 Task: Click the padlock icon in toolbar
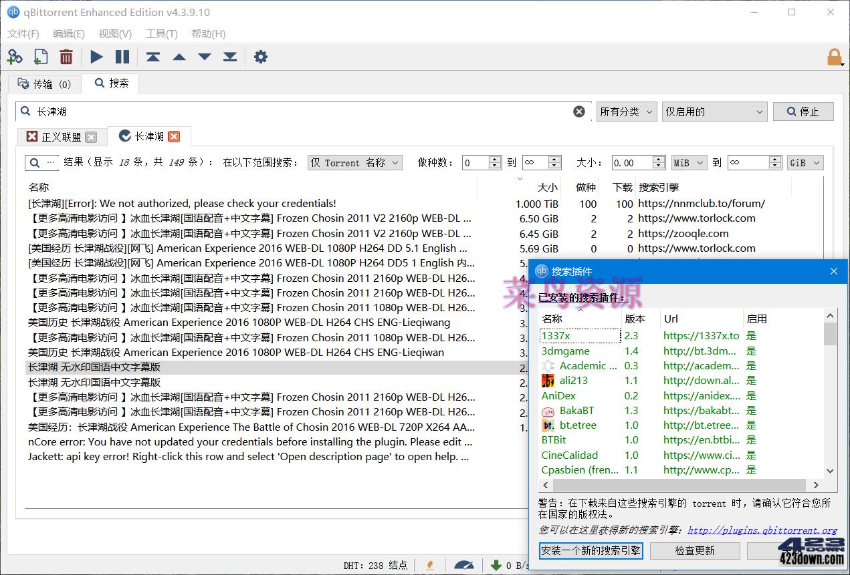point(834,57)
